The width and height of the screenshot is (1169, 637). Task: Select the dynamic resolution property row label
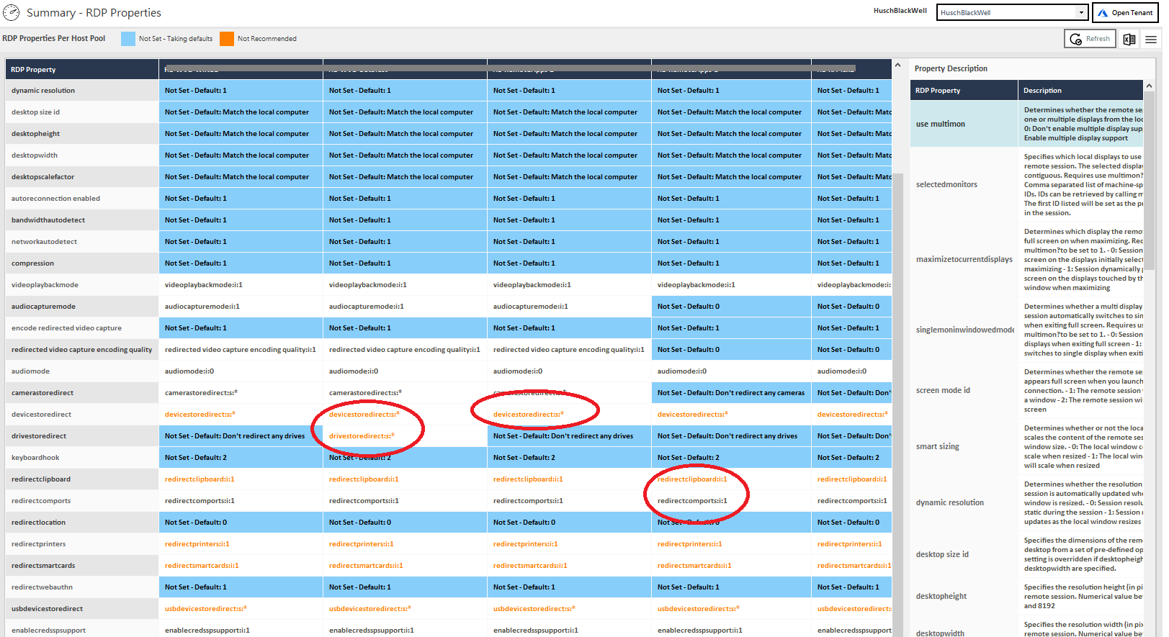click(43, 91)
